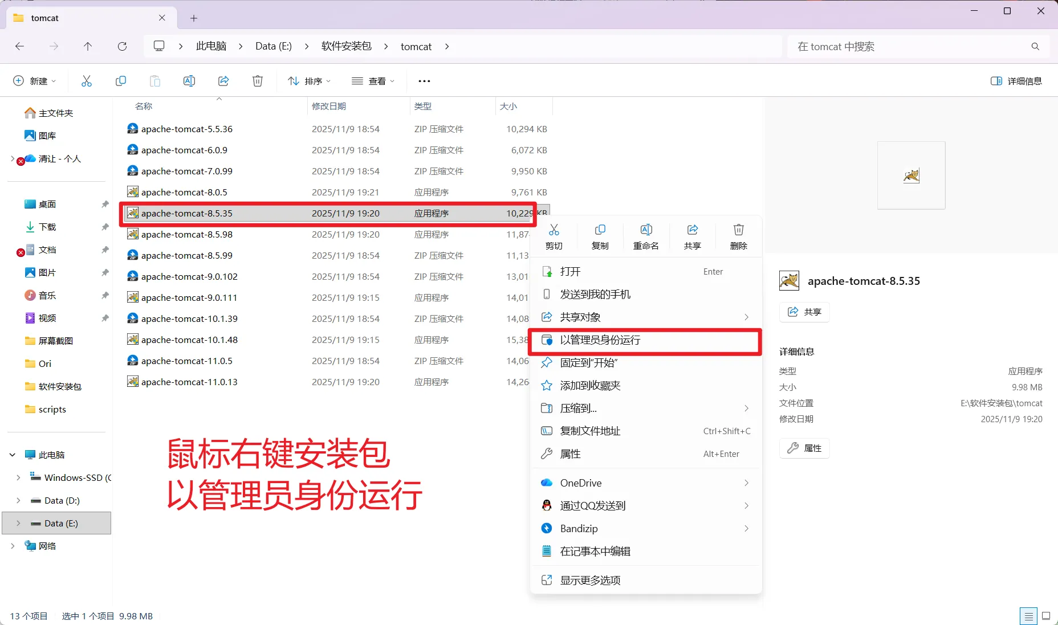Open the 排序 sort dropdown
This screenshot has height=625, width=1058.
(310, 81)
